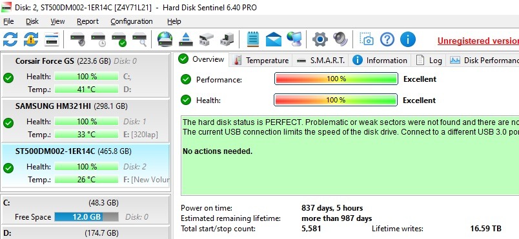Open the disk test icon with magnifier
Viewport: 519px width, 239px height.
click(x=139, y=39)
